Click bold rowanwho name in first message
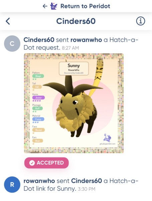The height and width of the screenshot is (201, 152). (x=86, y=40)
